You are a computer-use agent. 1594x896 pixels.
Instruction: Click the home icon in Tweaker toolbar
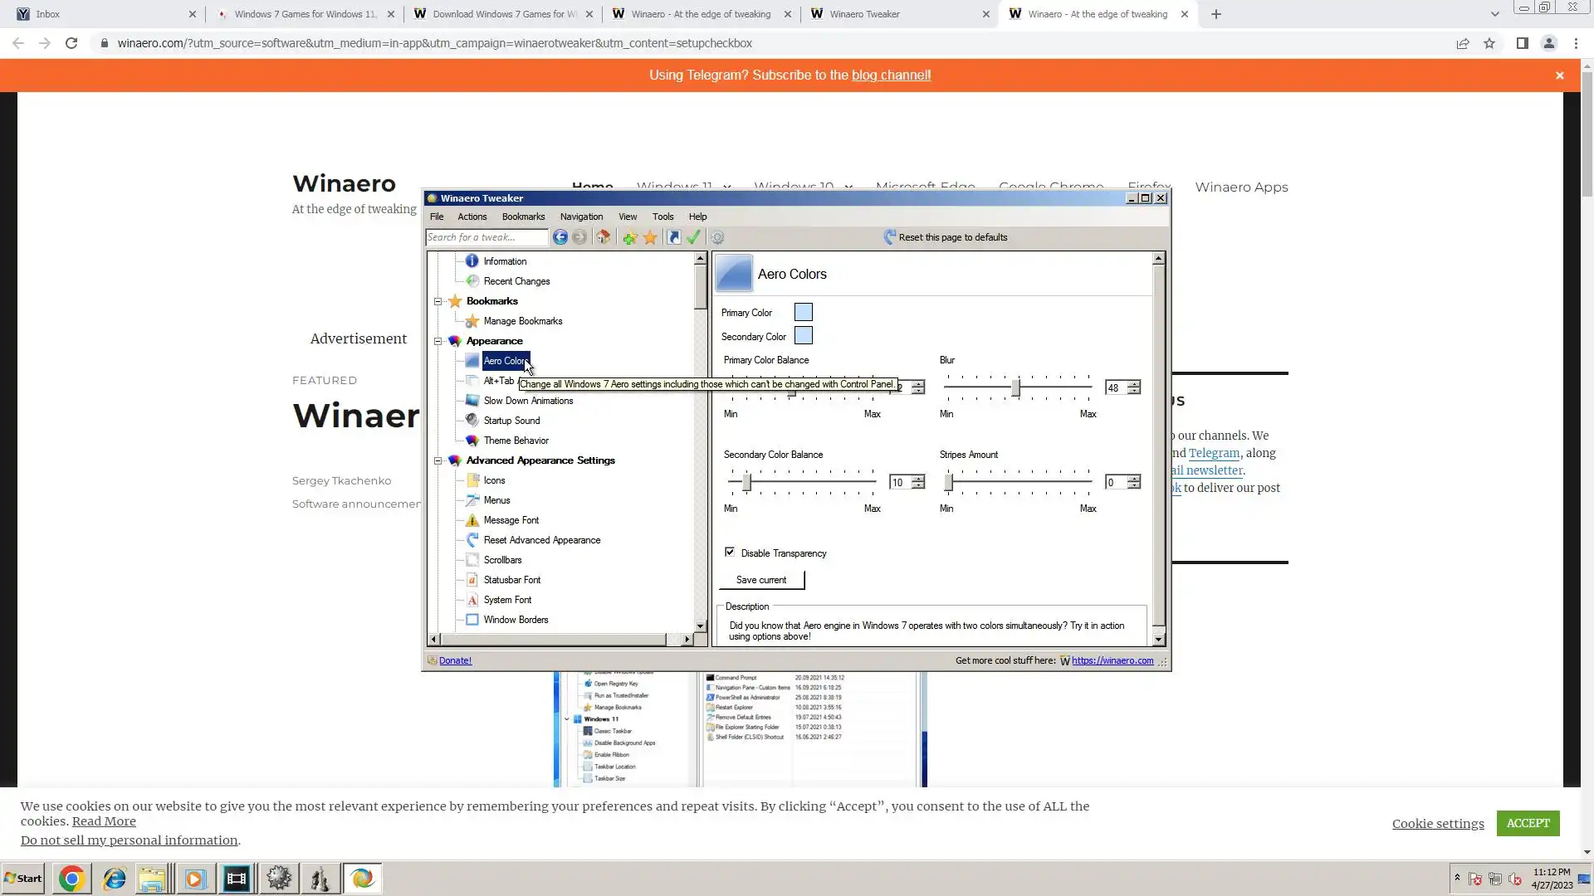coord(604,237)
